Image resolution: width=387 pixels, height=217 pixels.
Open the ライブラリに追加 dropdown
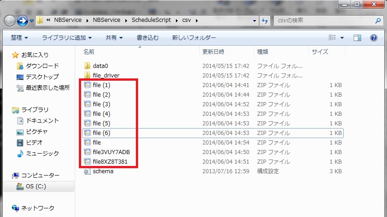click(x=67, y=37)
